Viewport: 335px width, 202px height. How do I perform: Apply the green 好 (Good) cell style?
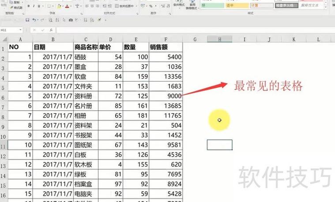tap(212, 5)
